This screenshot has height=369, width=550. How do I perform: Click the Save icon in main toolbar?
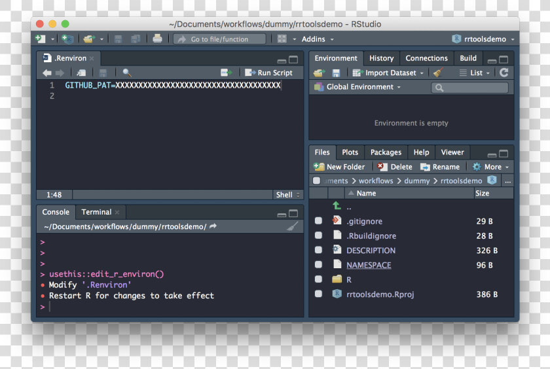119,39
